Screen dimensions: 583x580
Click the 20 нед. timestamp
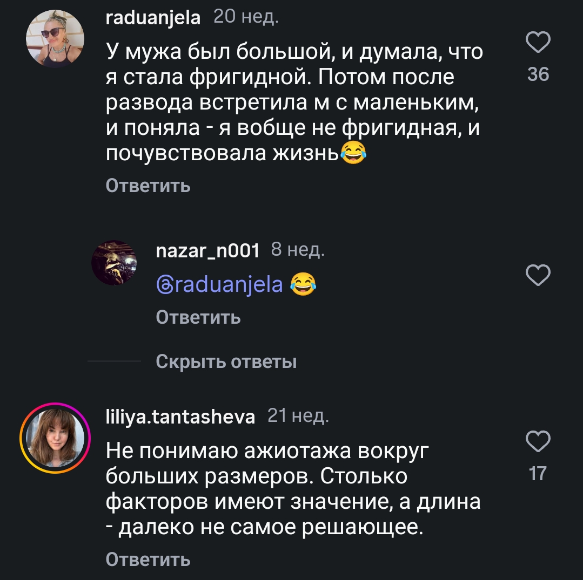point(246,18)
